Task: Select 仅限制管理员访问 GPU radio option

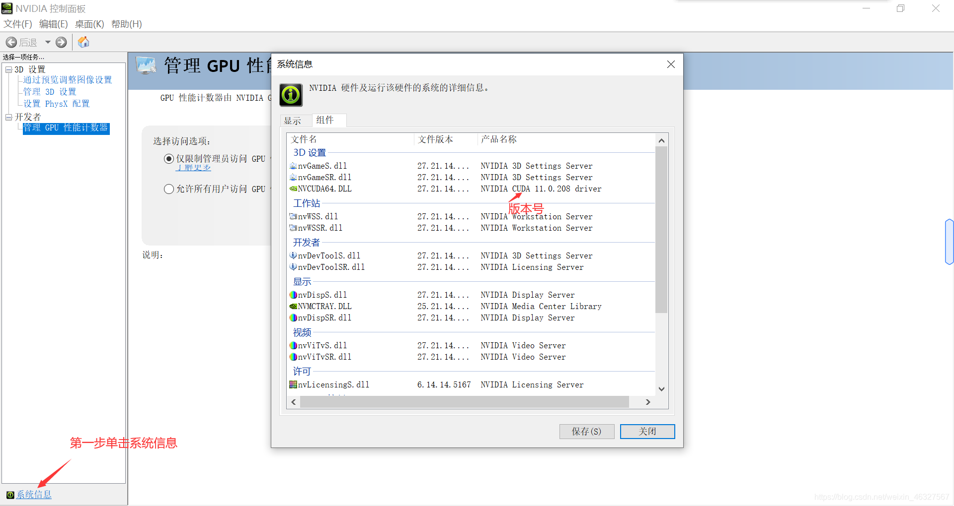Action: (169, 159)
